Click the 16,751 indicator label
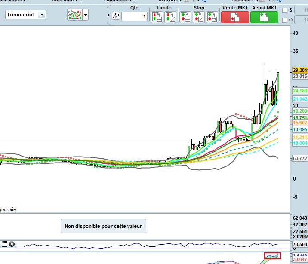308x264 pixels. pos(300,118)
